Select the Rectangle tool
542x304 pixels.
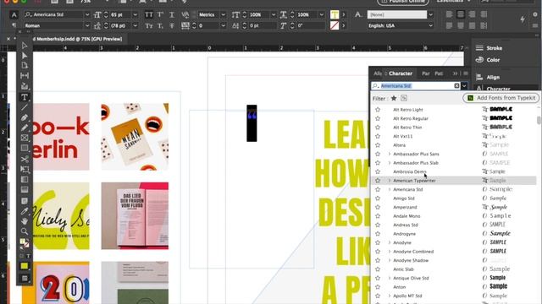pyautogui.click(x=25, y=149)
